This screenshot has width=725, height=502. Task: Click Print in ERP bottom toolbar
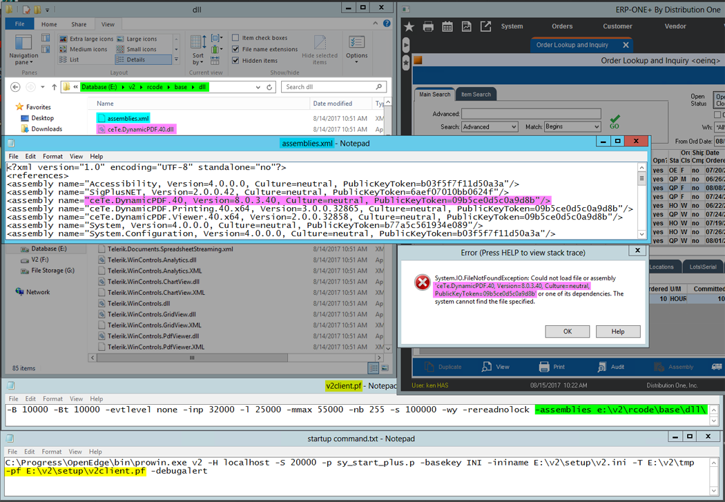coord(552,367)
